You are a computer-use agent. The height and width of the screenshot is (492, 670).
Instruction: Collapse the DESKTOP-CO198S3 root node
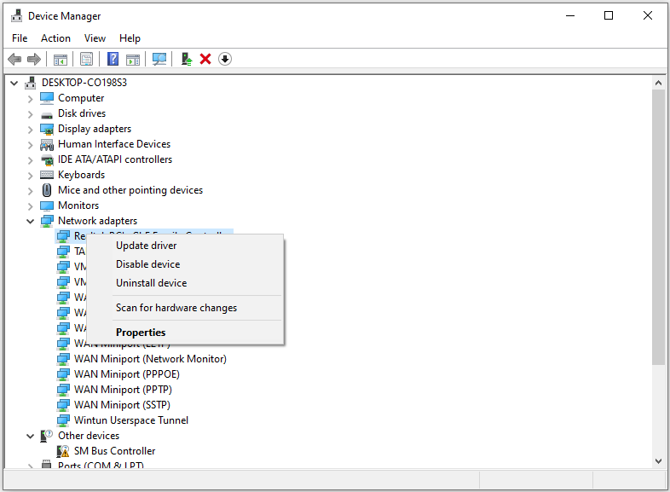point(14,83)
